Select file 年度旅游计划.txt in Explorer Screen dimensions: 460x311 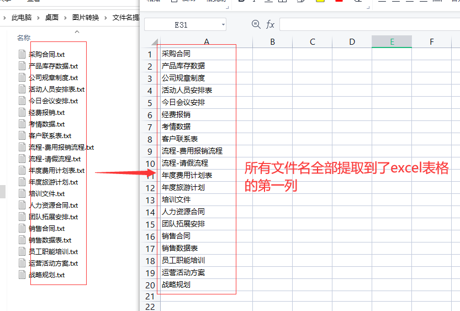click(53, 182)
